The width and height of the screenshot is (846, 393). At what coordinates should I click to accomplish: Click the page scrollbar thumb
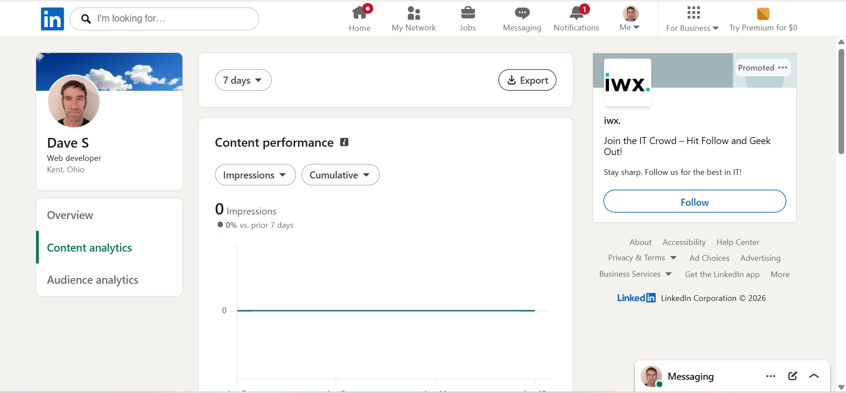(x=841, y=101)
